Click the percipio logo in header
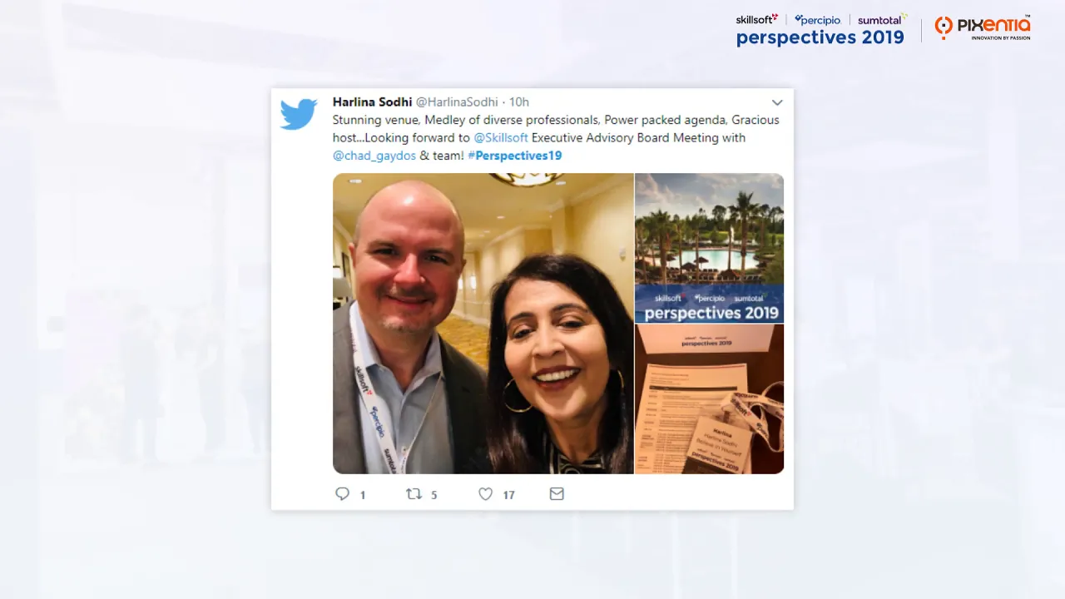Viewport: 1065px width, 599px height. point(817,19)
